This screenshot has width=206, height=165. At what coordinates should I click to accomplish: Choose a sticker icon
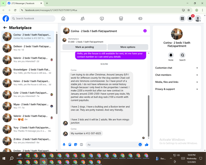tap(75, 144)
